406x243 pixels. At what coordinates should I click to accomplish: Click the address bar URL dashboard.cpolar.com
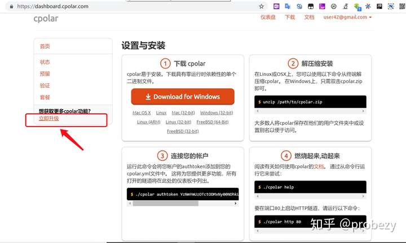click(x=53, y=6)
